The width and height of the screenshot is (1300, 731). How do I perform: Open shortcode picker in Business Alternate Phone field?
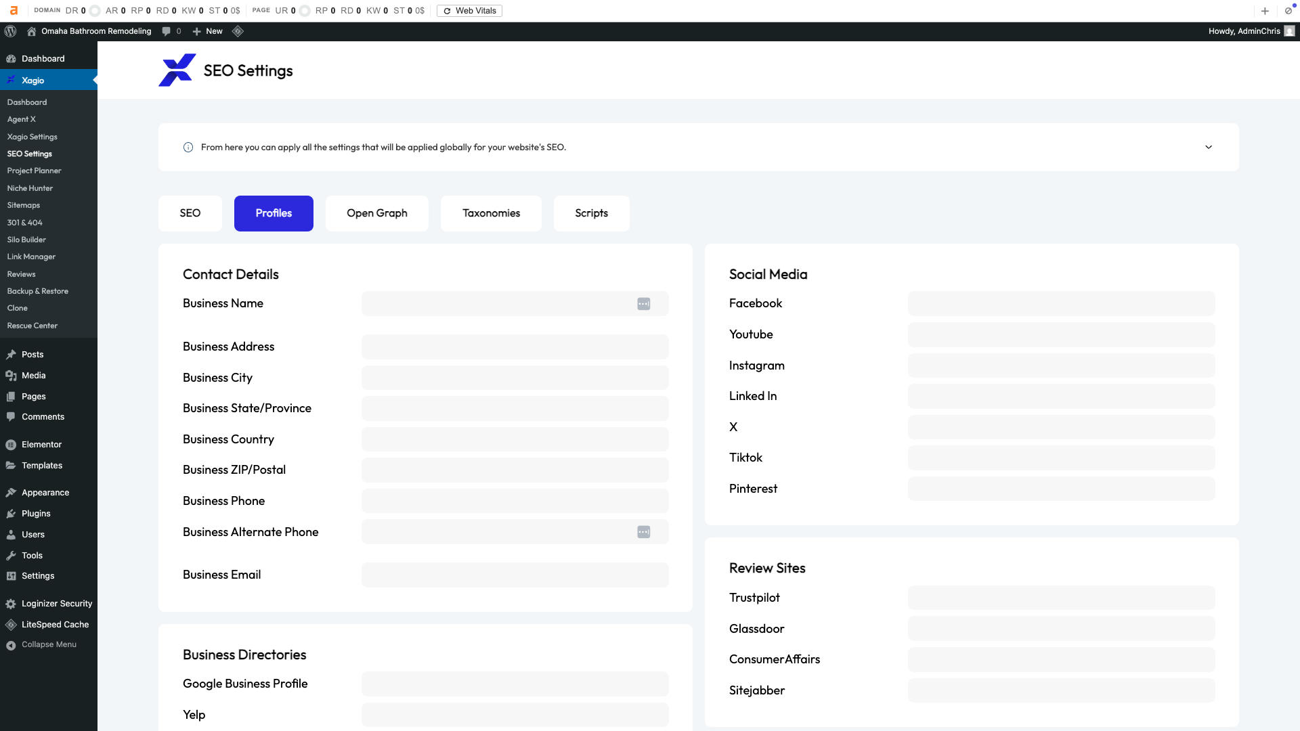(x=644, y=532)
